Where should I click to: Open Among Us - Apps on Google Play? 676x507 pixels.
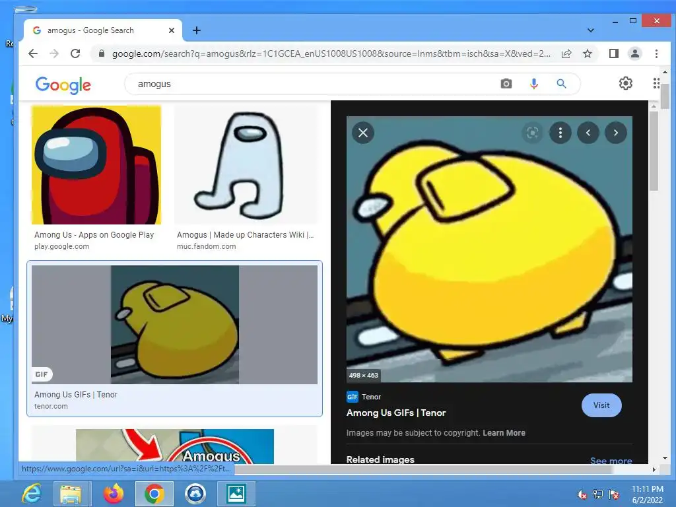click(94, 234)
